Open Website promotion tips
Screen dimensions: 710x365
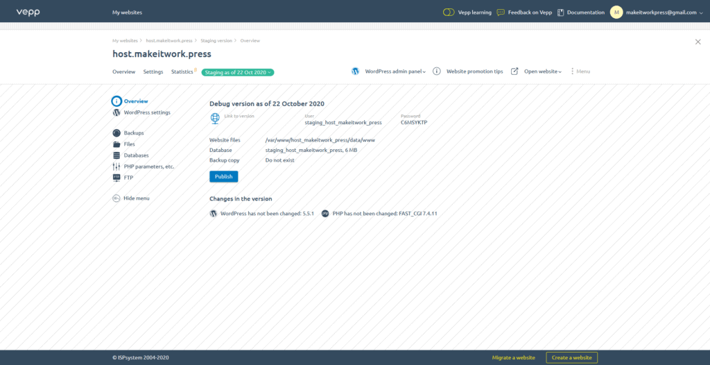[x=474, y=71]
